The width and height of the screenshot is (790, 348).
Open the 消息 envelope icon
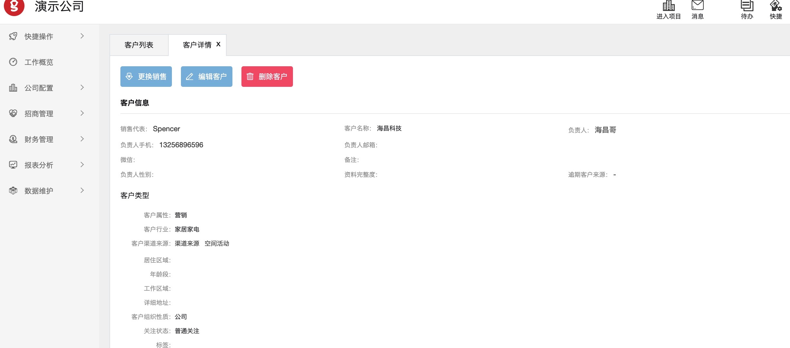tap(697, 6)
